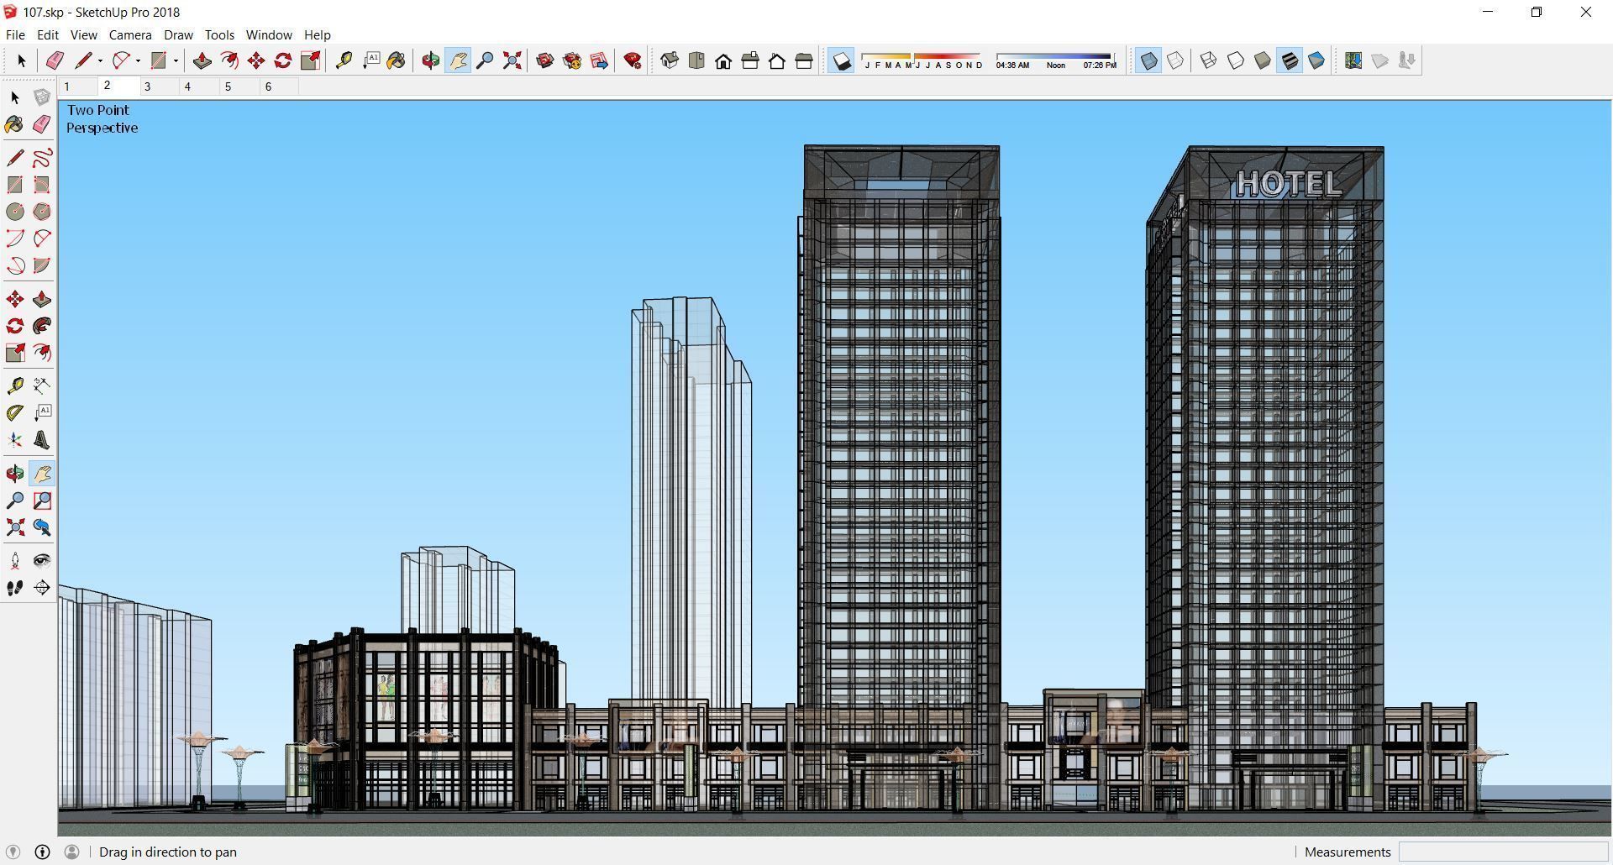The image size is (1613, 865).
Task: Click the Measurements input box
Action: (x=1503, y=852)
